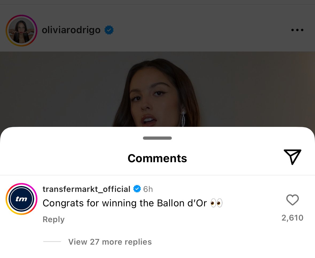Open the oliviarodrigo username profile link
The width and height of the screenshot is (315, 258).
point(71,30)
